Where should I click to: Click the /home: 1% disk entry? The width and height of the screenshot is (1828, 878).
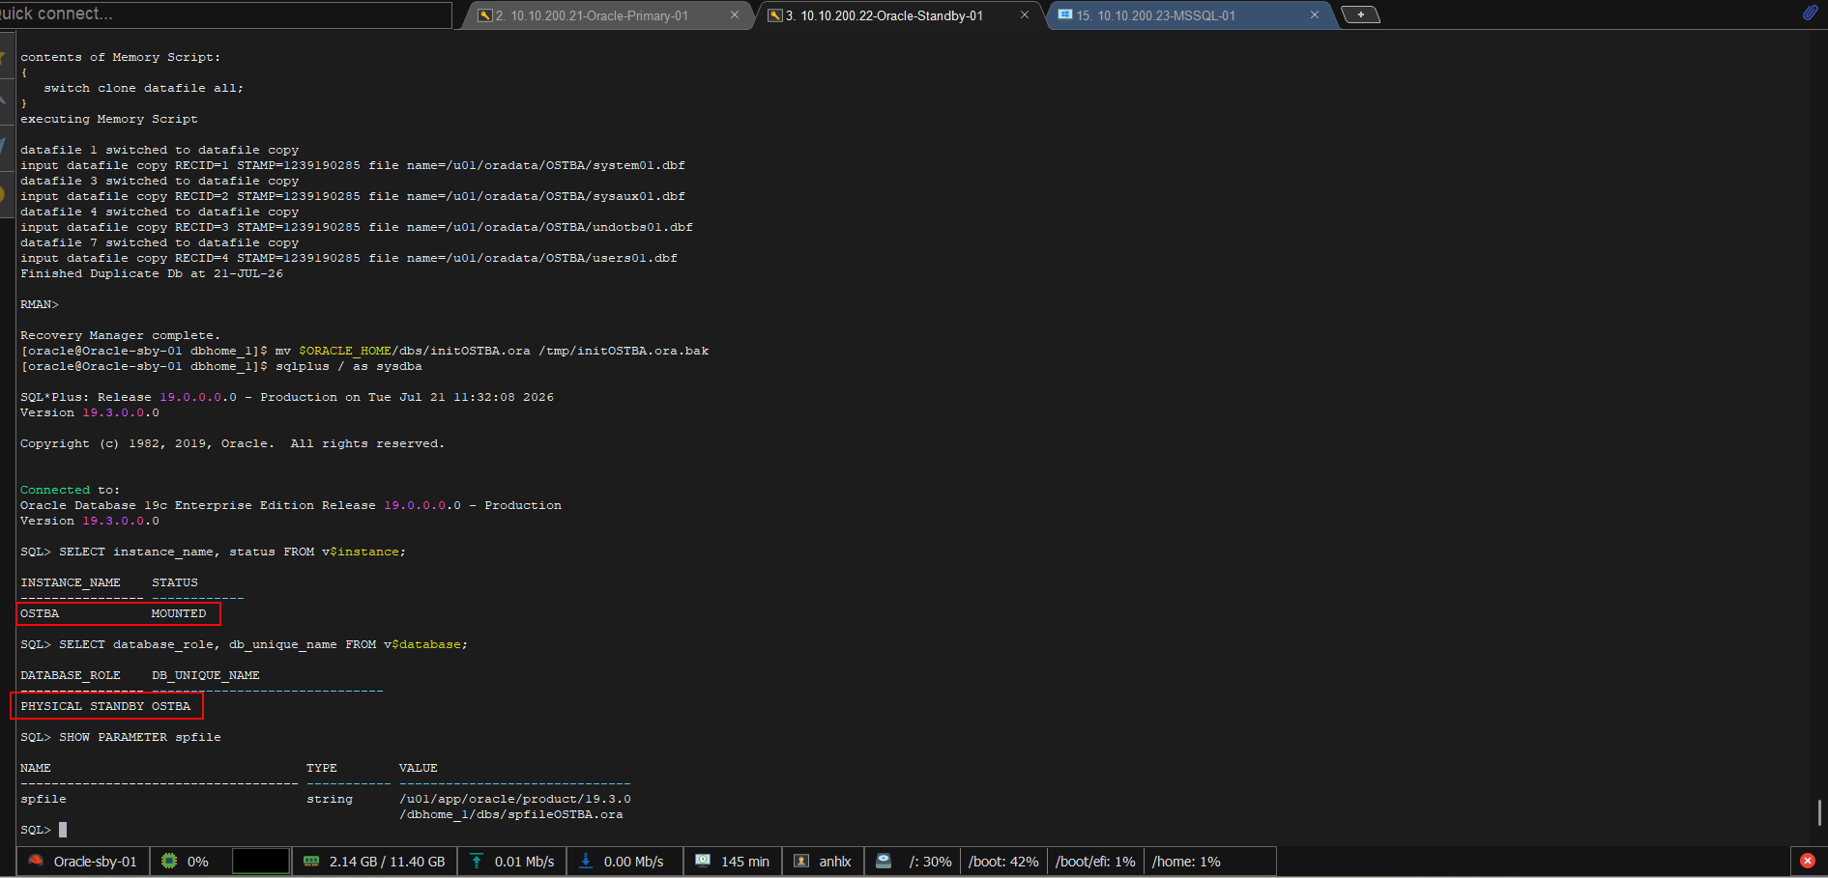tap(1186, 862)
